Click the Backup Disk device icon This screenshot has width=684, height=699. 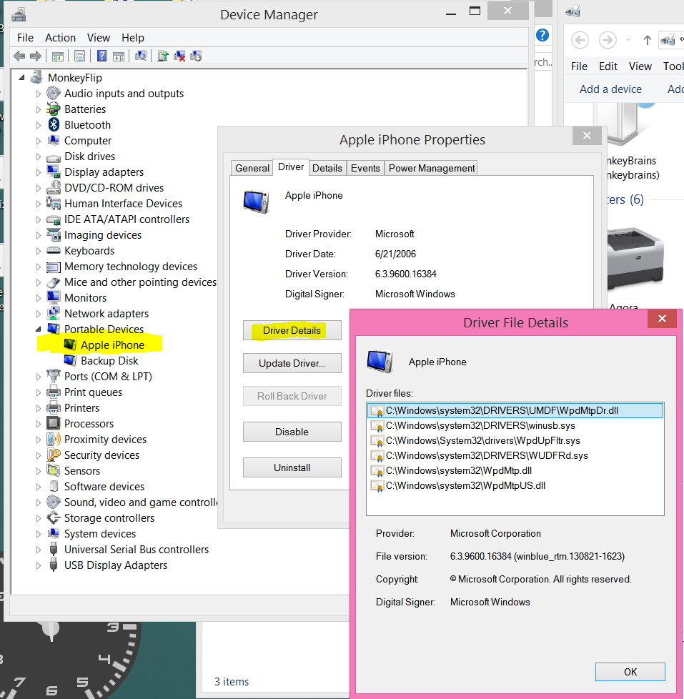point(70,360)
